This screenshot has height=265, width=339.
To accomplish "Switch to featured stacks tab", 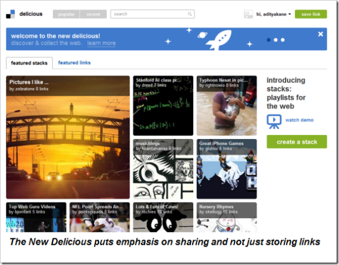I will [29, 63].
